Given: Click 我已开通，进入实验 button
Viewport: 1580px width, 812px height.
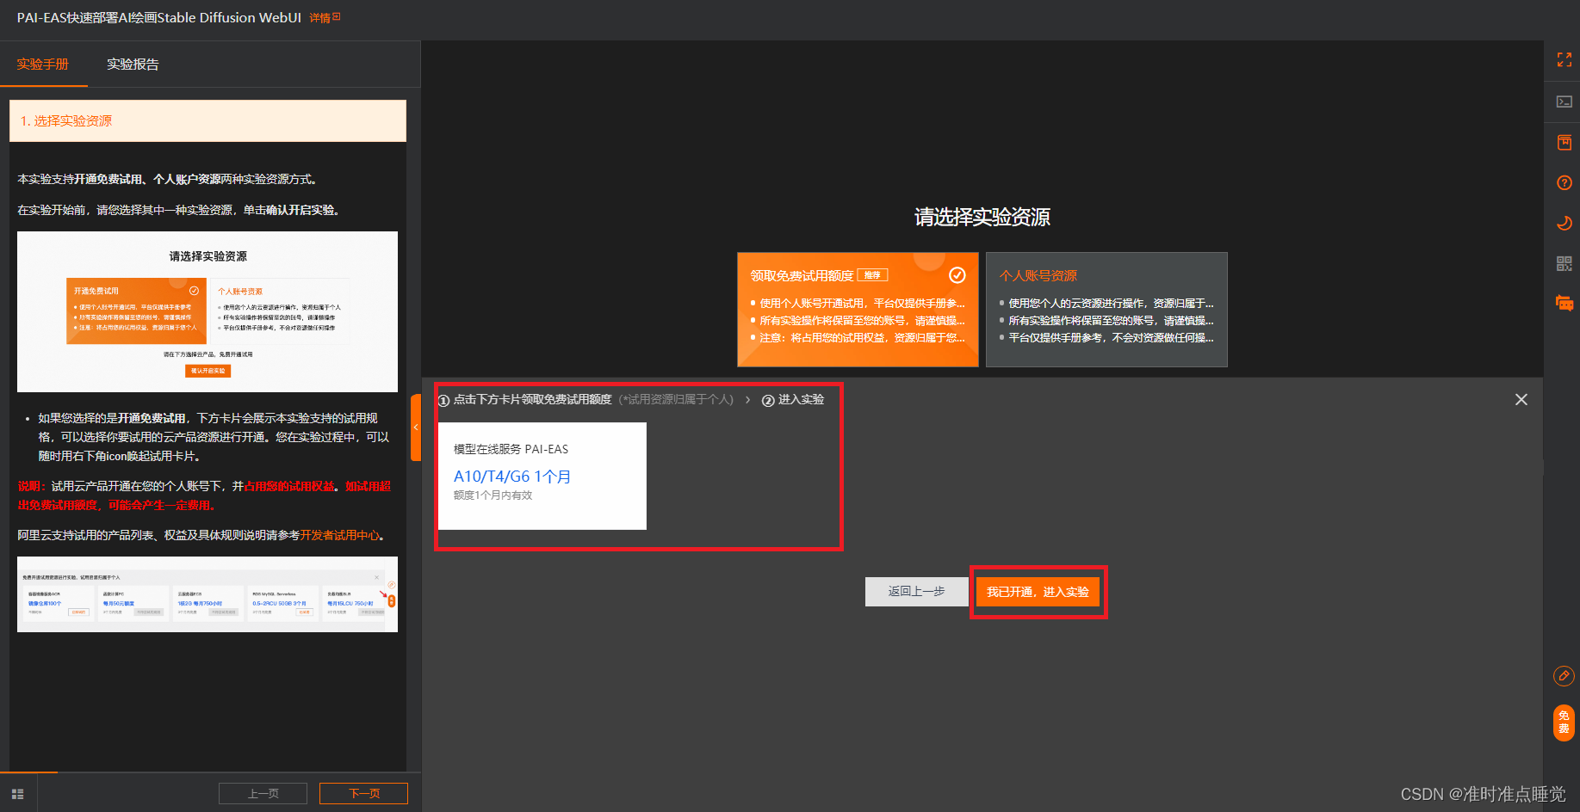Looking at the screenshot, I should 1038,592.
